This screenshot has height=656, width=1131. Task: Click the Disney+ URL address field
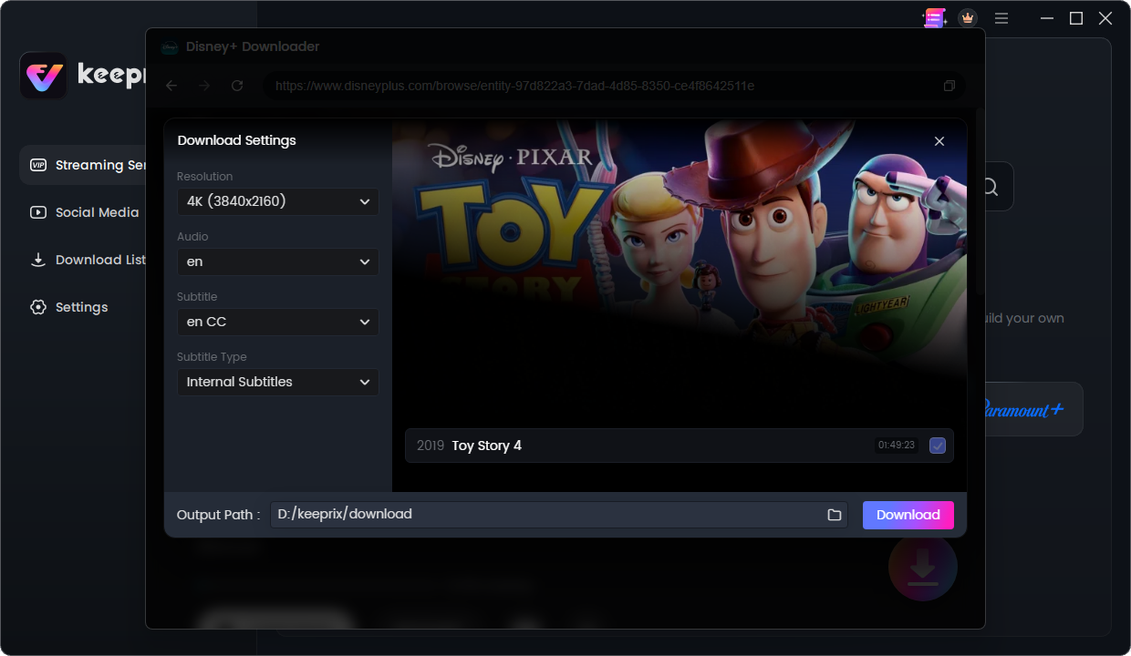tap(613, 86)
